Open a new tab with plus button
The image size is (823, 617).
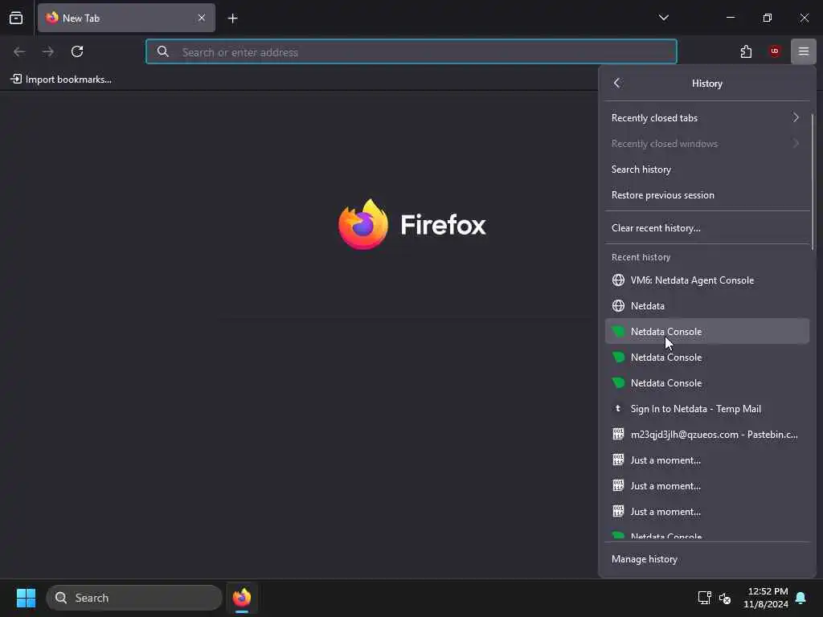(232, 18)
